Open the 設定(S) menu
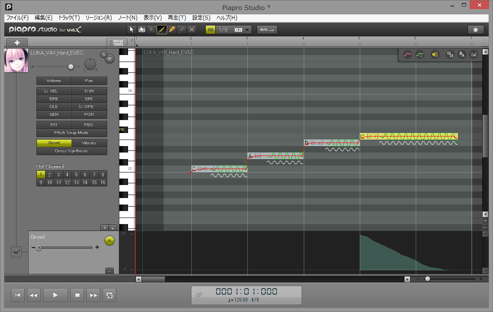The width and height of the screenshot is (493, 312). [x=201, y=18]
